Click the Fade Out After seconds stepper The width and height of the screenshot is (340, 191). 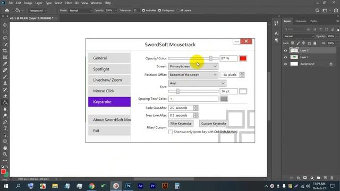coord(195,108)
